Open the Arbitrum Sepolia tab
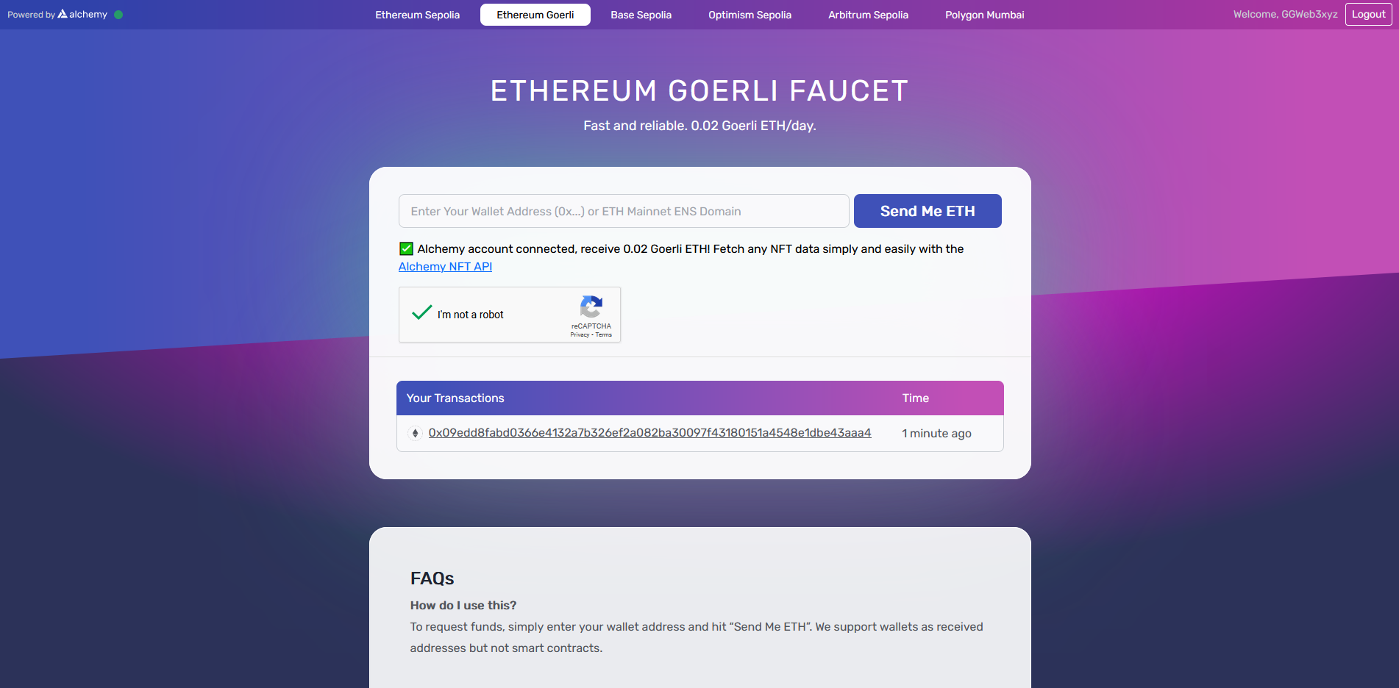 (868, 15)
